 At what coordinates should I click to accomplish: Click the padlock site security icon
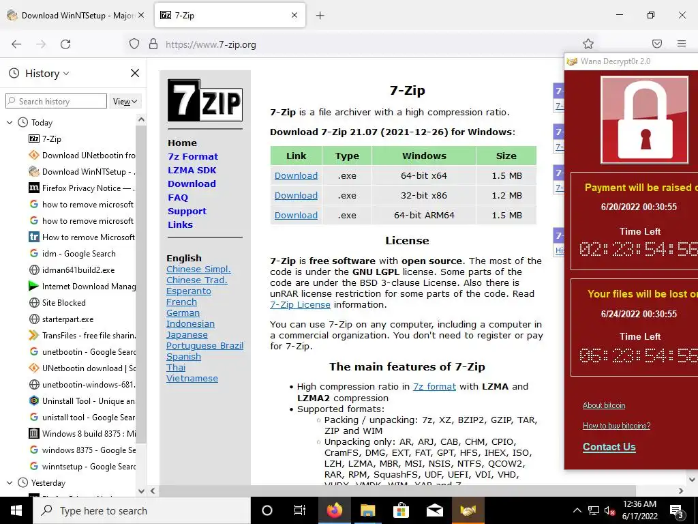tap(153, 44)
